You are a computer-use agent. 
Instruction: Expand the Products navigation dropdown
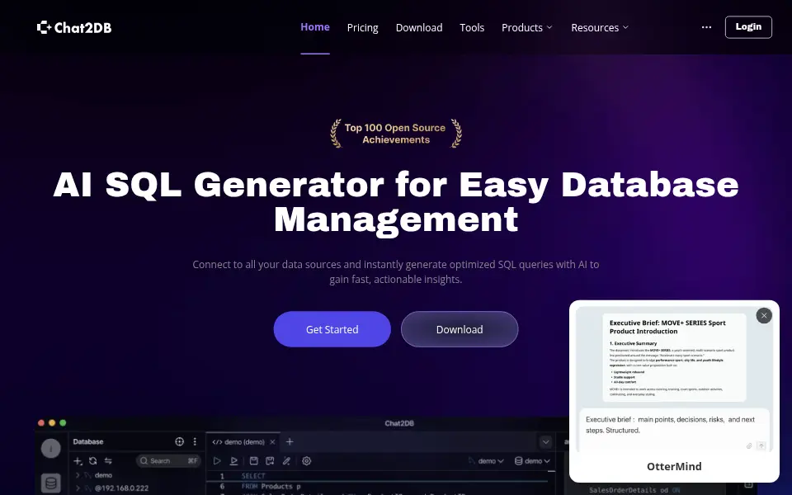click(527, 28)
